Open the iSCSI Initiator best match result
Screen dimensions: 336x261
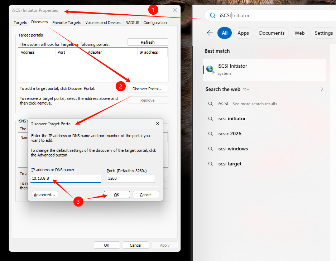pyautogui.click(x=264, y=70)
